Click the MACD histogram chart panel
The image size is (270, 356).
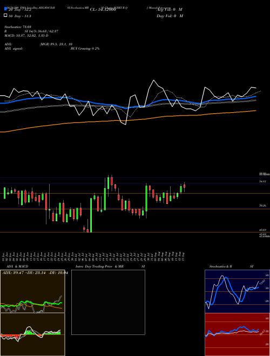(32, 334)
